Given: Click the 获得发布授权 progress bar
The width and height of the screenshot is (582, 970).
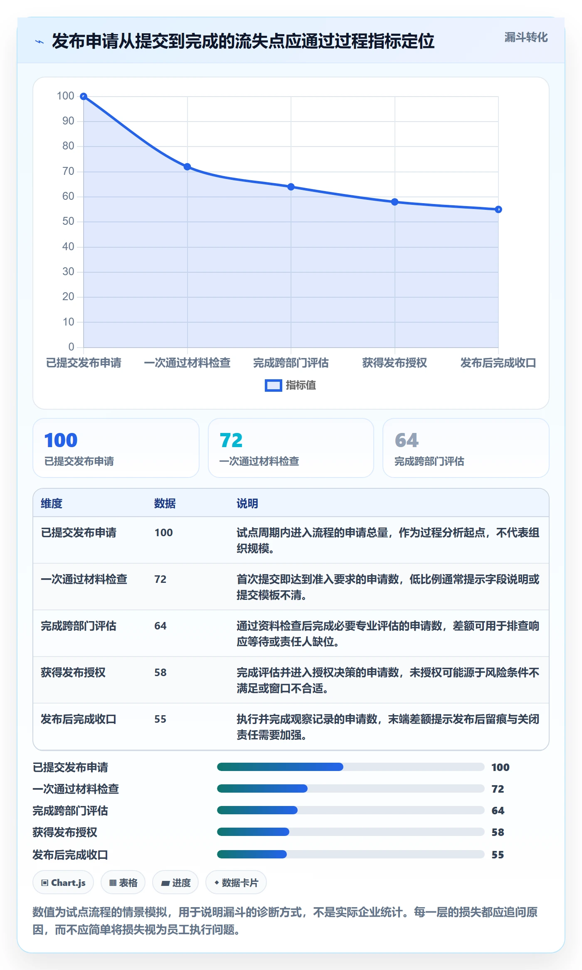Looking at the screenshot, I should (x=351, y=832).
